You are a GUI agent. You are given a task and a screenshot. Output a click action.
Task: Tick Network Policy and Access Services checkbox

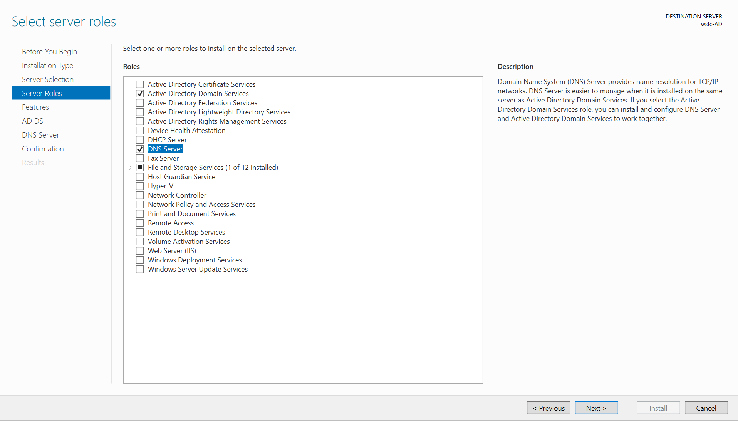click(140, 205)
